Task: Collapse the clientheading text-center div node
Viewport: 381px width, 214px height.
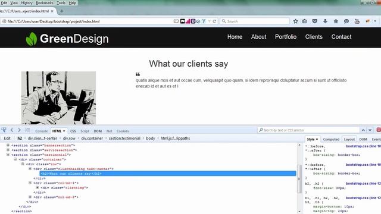Action: (30, 169)
